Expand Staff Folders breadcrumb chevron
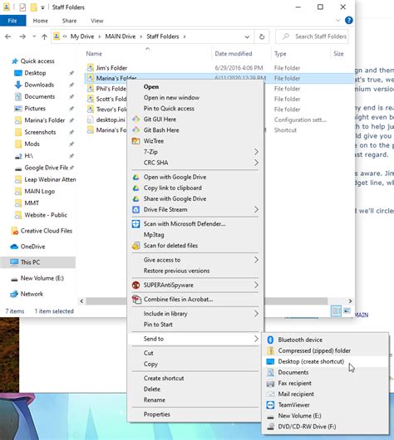This screenshot has height=440, width=394. click(185, 37)
